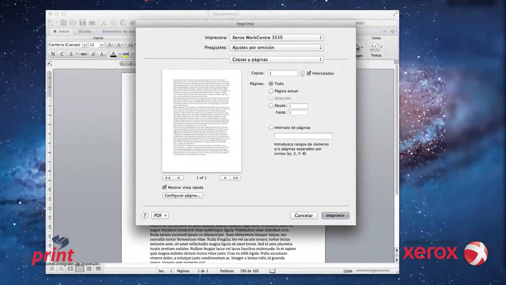The width and height of the screenshot is (506, 285).
Task: Click the New document icon in Word toolbar
Action: point(51,23)
